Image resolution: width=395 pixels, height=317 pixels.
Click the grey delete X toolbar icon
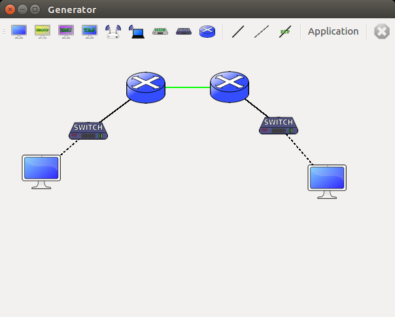382,31
